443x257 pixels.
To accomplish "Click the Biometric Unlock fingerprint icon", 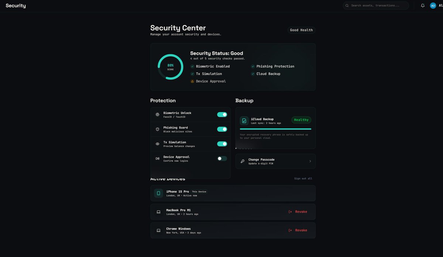I will click(x=158, y=114).
